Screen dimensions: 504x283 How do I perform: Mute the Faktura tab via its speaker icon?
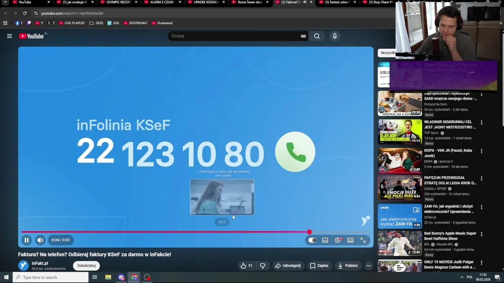pos(305,2)
